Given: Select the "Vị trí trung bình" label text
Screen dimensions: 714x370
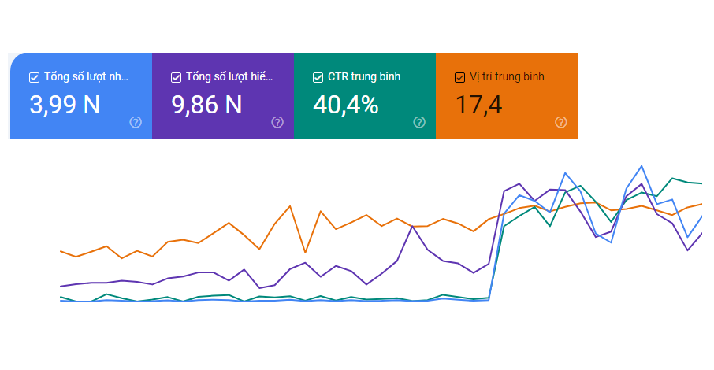Looking at the screenshot, I should pos(507,77).
